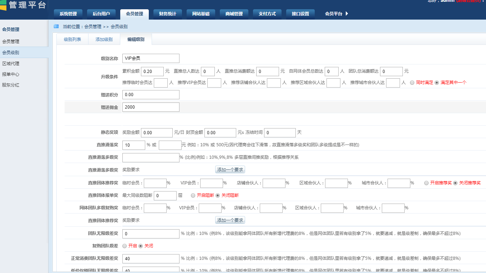Click 临时会员 percent field in 直推团体推荐奖
This screenshot has width=486, height=273.
tap(155, 183)
